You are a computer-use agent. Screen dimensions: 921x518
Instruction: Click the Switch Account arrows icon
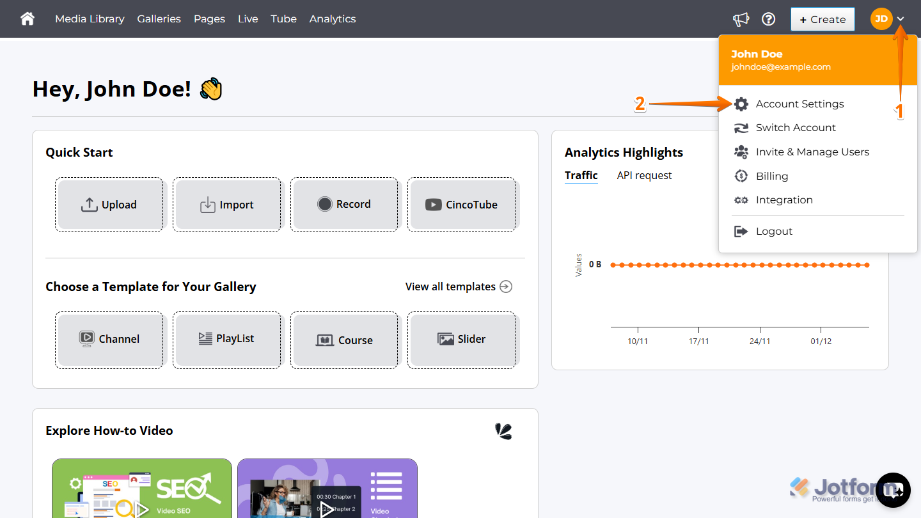(x=741, y=127)
